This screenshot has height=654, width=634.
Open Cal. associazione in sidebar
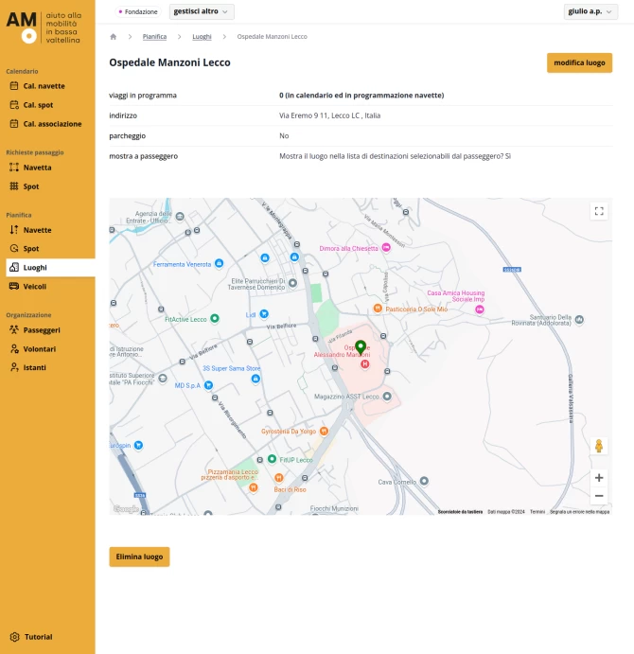[x=52, y=124]
